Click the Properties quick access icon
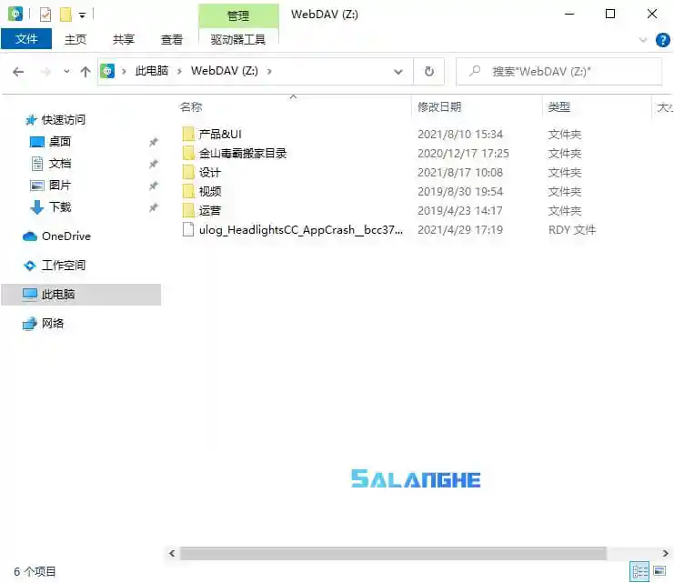Image resolution: width=674 pixels, height=583 pixels. [45, 15]
